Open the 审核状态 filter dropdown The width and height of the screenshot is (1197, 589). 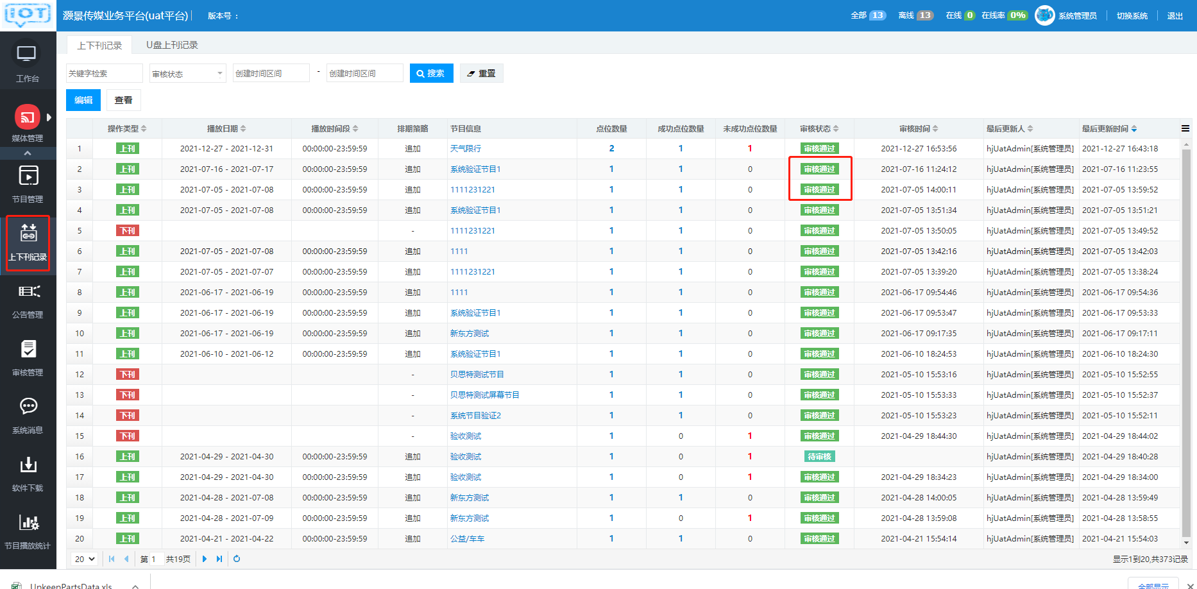pos(187,74)
